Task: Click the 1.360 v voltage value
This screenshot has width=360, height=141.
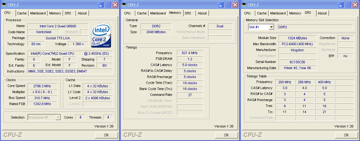Action: point(78,44)
